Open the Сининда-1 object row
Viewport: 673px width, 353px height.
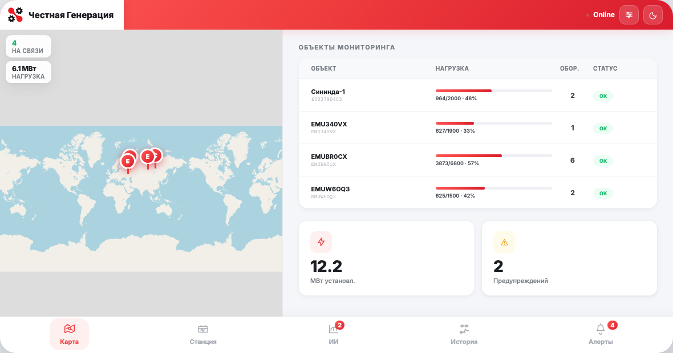pyautogui.click(x=478, y=95)
